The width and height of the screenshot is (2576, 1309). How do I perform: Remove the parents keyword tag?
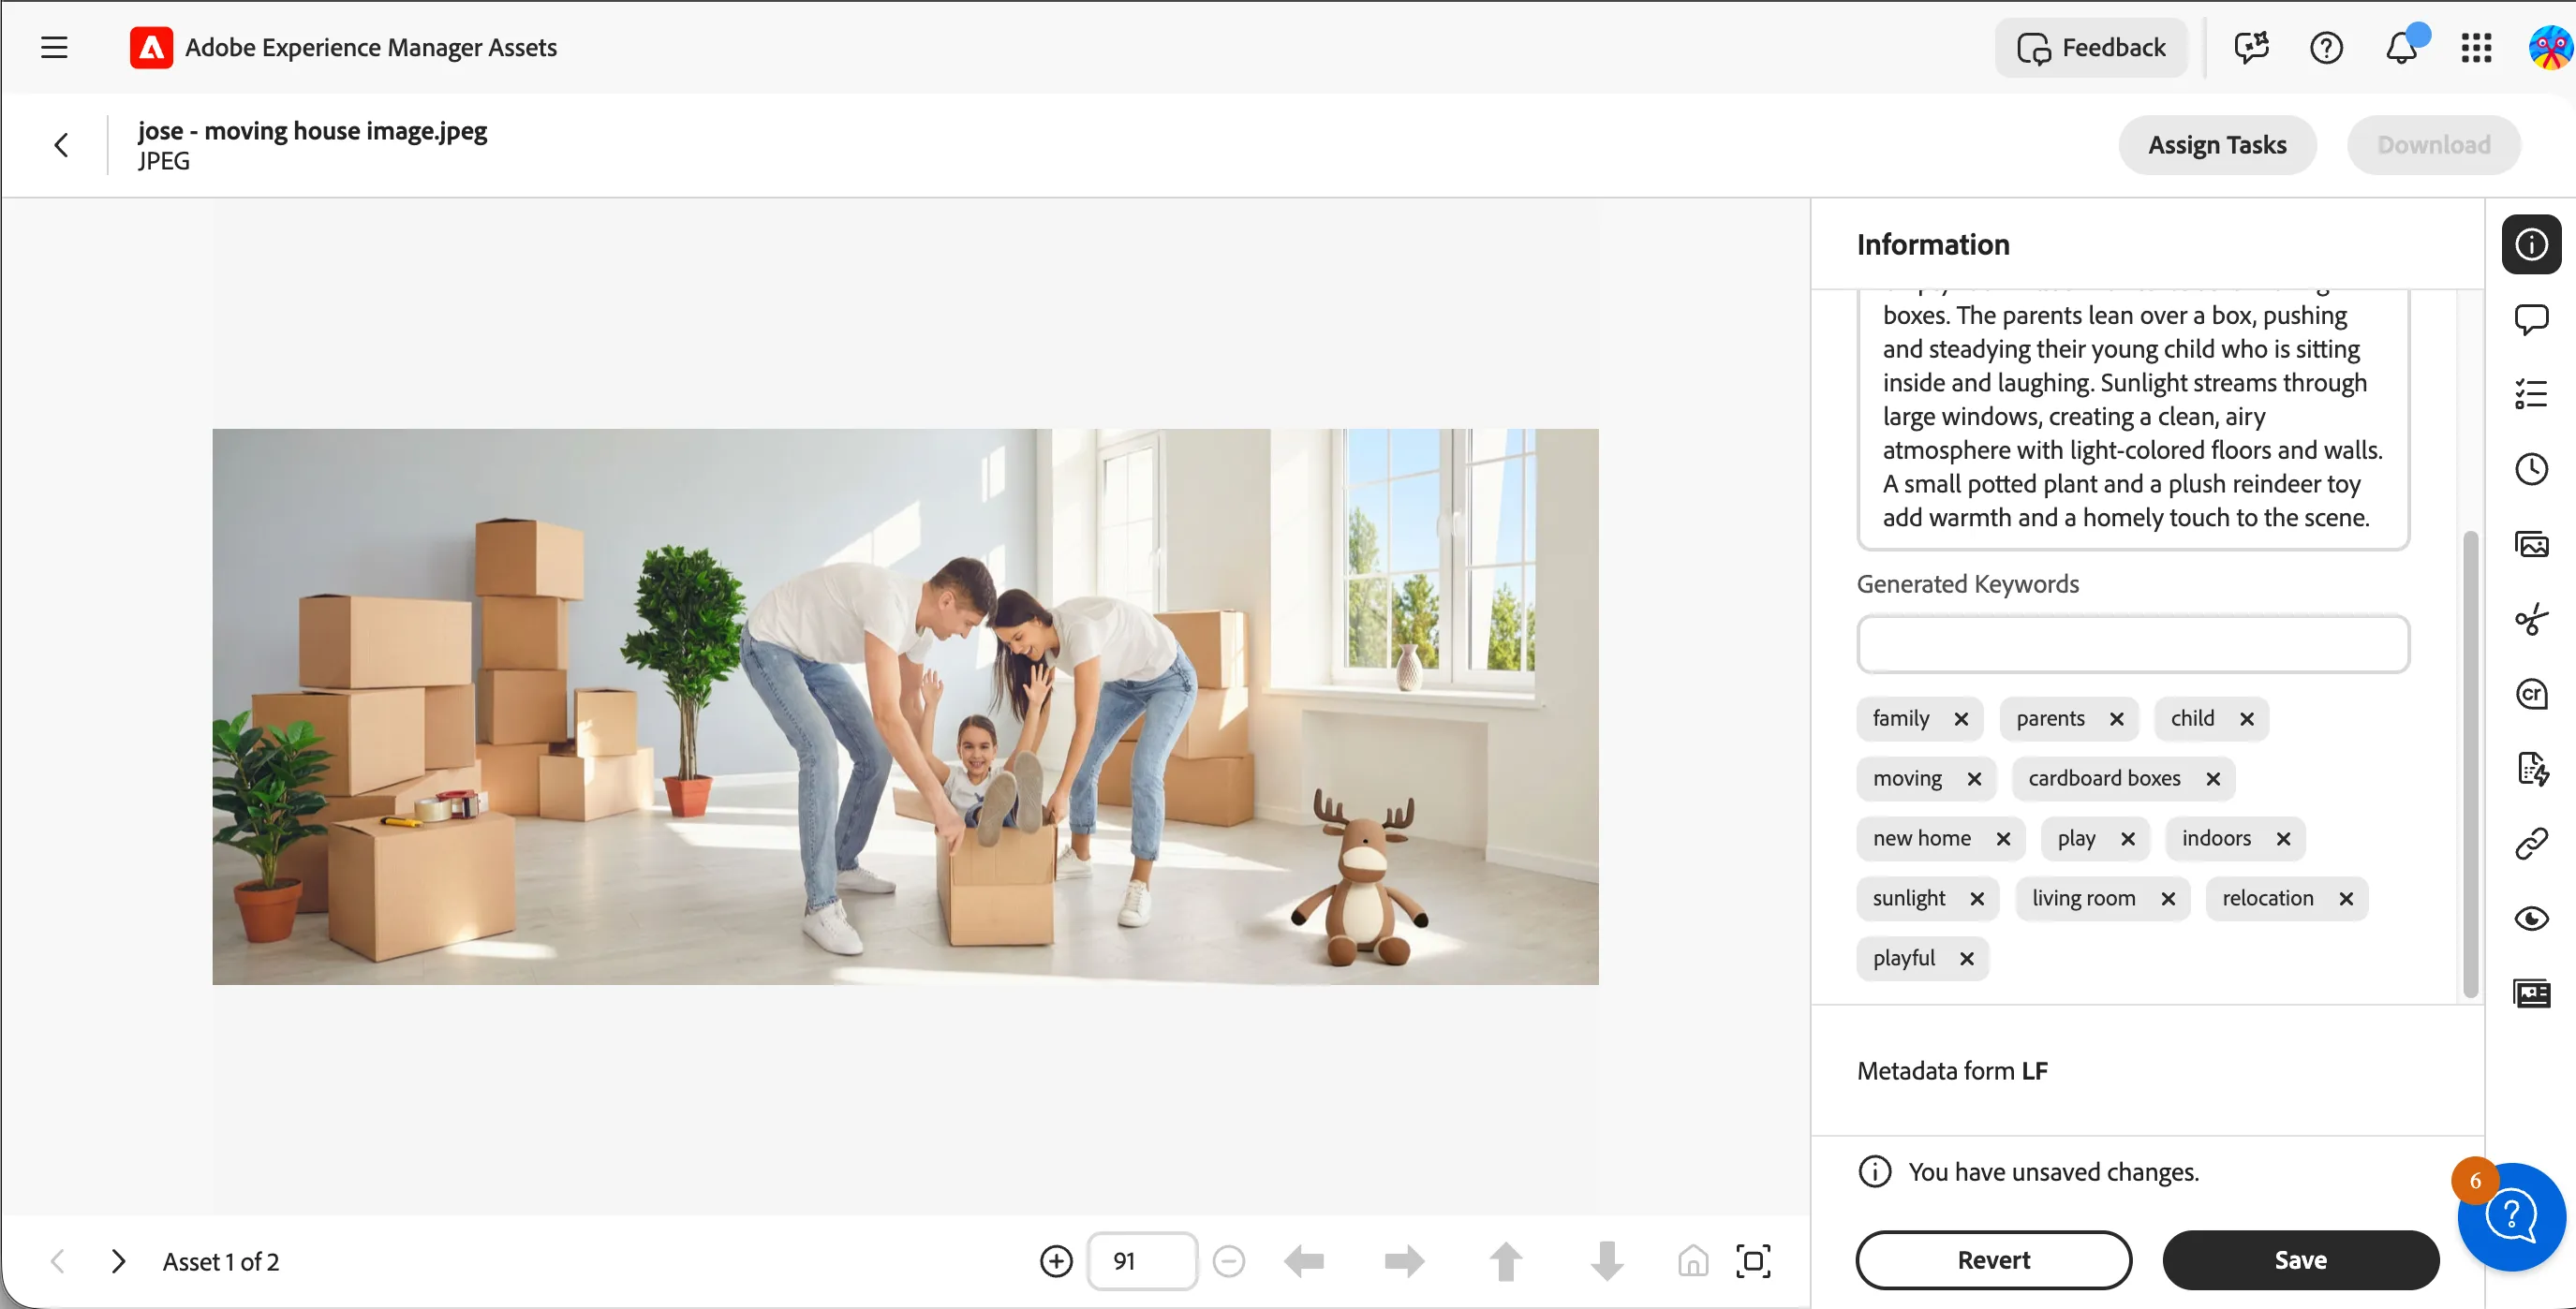click(x=2116, y=718)
